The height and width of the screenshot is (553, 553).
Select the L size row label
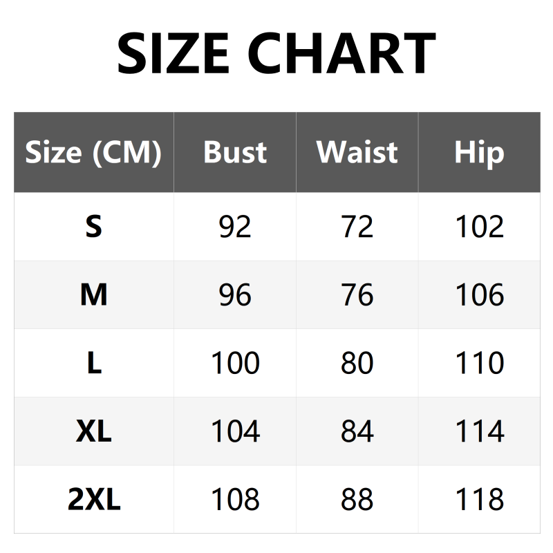point(93,363)
